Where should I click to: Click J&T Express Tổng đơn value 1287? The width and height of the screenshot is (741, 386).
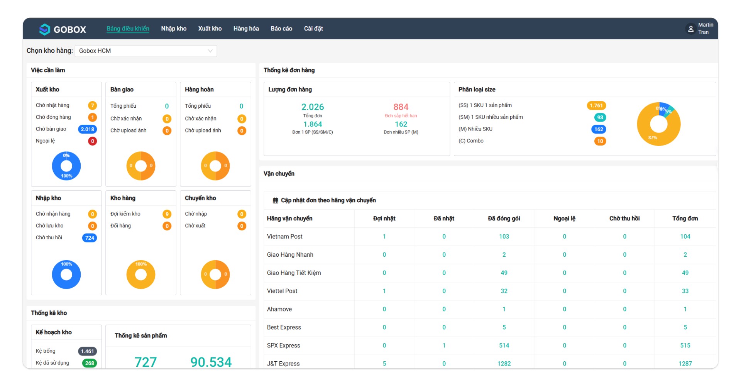tap(685, 363)
